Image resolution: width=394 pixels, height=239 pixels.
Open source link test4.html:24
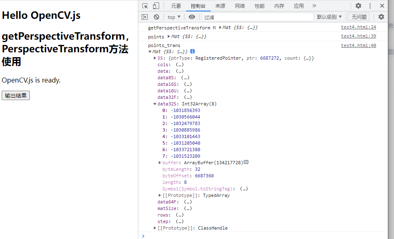click(x=358, y=27)
